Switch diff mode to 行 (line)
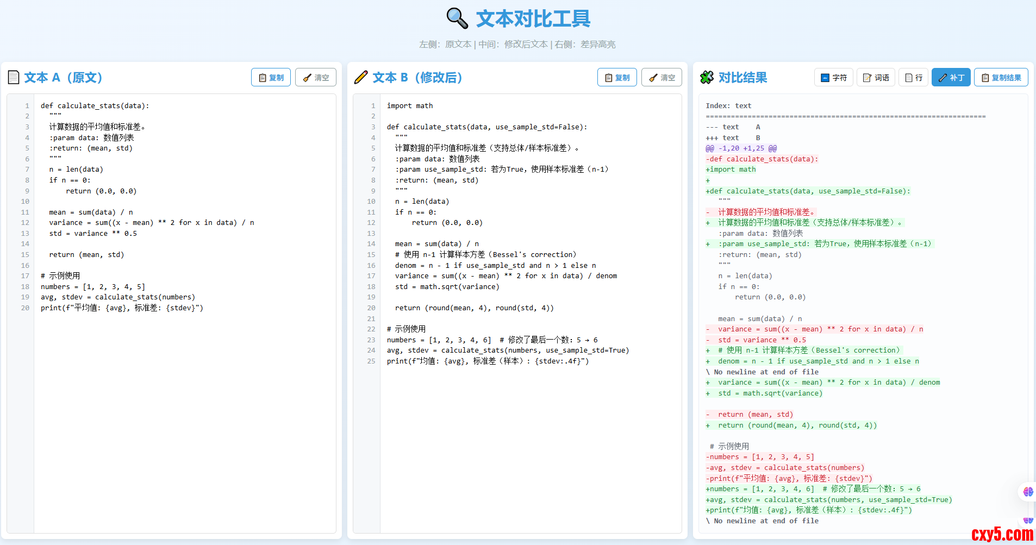 (x=913, y=78)
